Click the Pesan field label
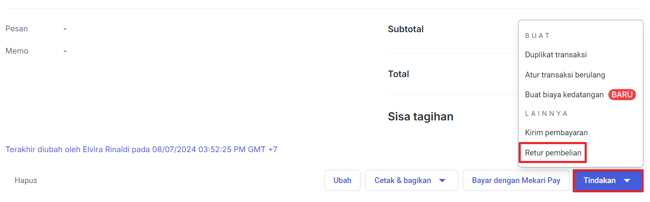Screen dimensions: 650x202 pos(16,29)
